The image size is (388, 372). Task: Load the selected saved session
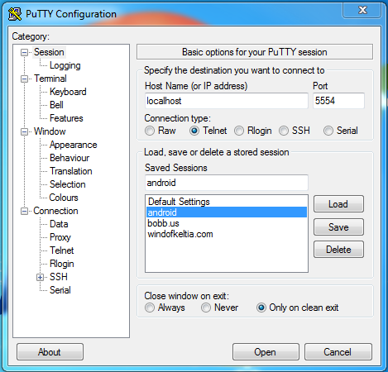(338, 204)
